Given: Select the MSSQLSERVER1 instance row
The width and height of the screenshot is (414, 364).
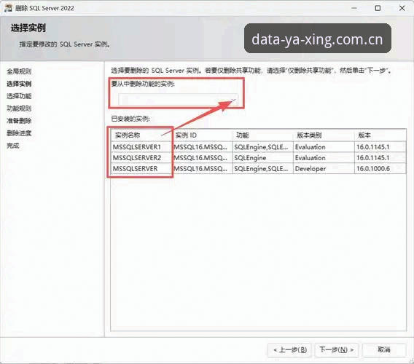Looking at the screenshot, I should [x=258, y=147].
